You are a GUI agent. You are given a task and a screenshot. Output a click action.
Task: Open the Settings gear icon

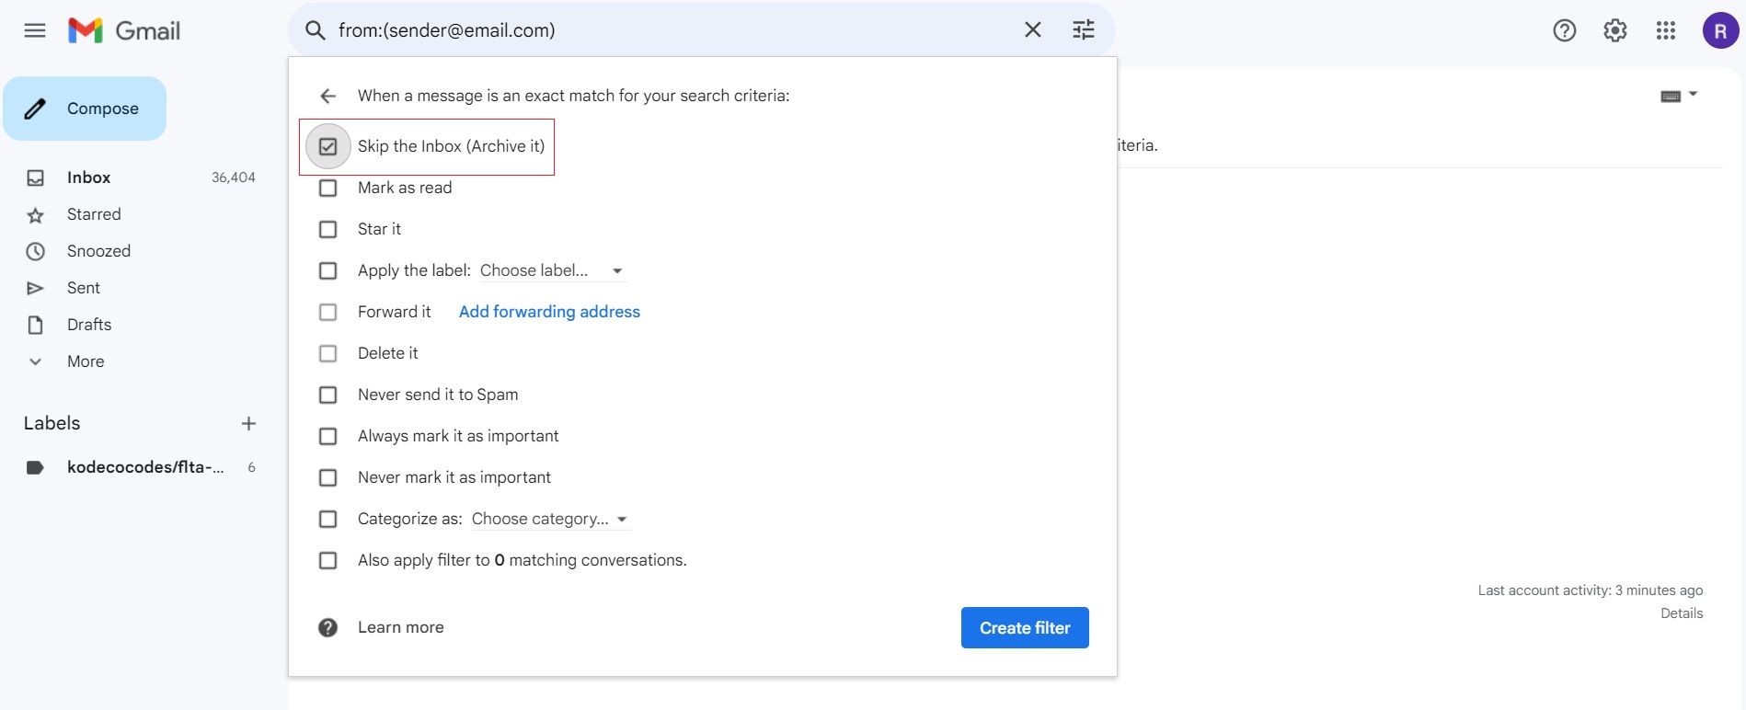pyautogui.click(x=1614, y=30)
